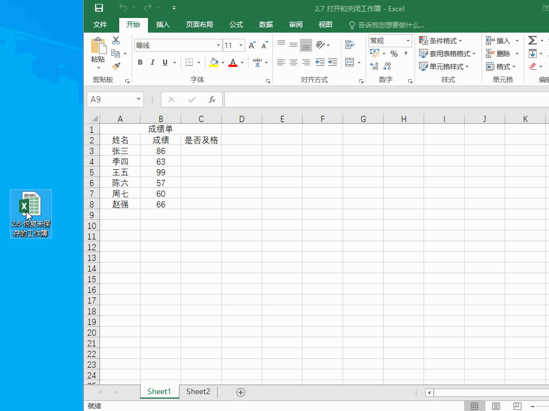Open the font name dropdown arrow
Screen dimensions: 549x411
pos(218,45)
